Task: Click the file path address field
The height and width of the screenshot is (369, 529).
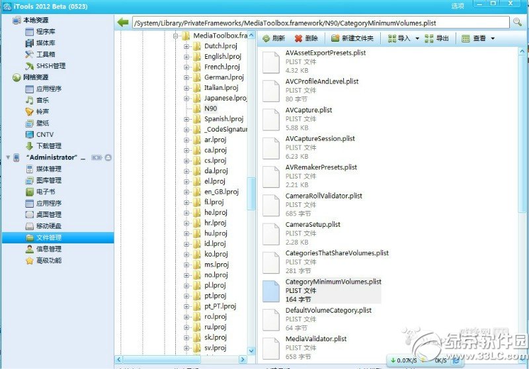Action: [x=317, y=22]
